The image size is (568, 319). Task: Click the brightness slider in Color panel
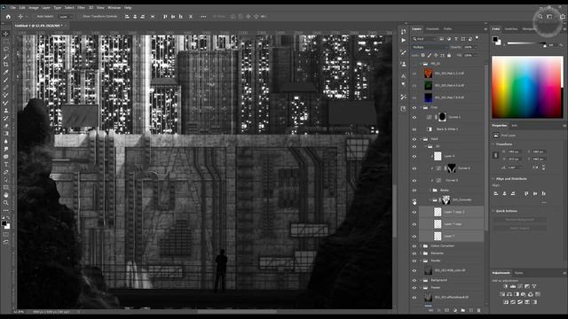pos(526,43)
